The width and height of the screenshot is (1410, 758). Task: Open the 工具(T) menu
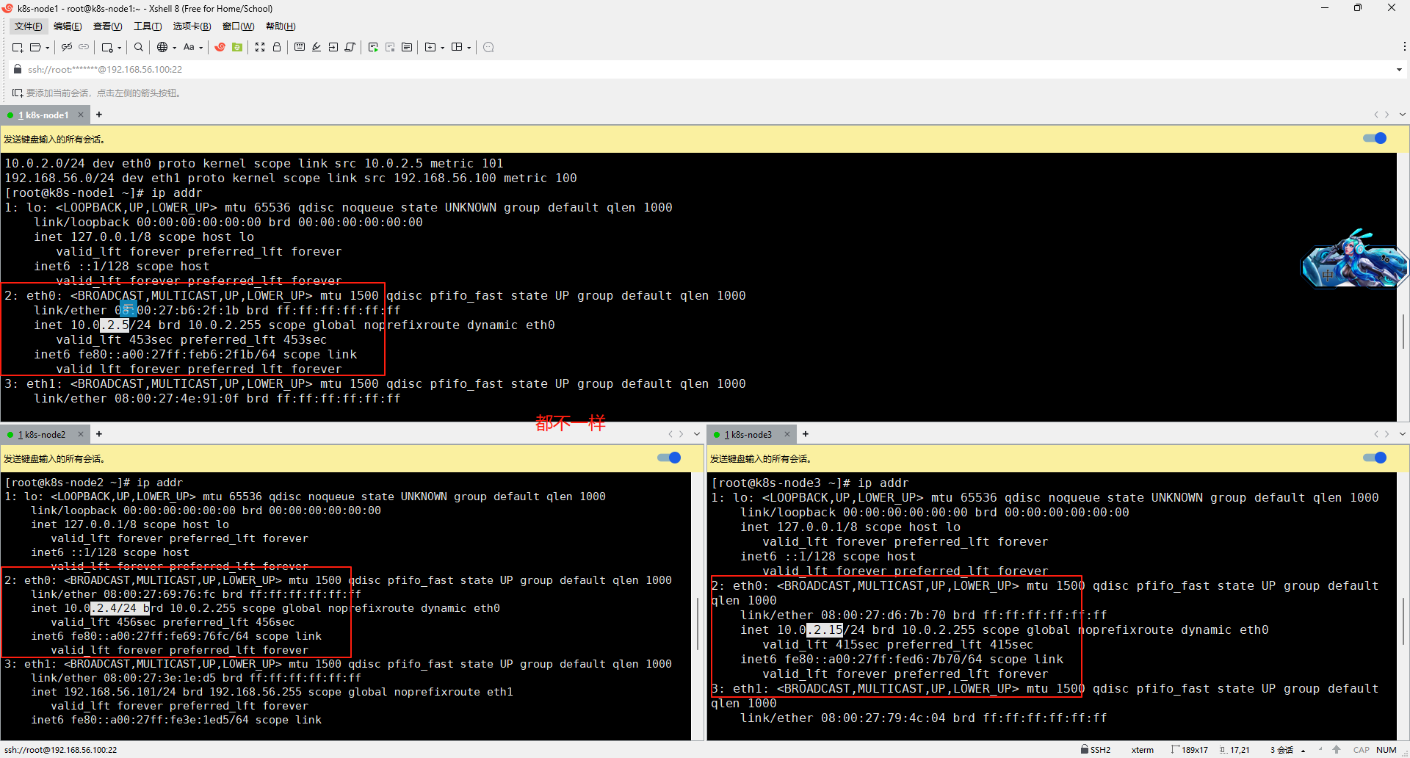pos(148,26)
